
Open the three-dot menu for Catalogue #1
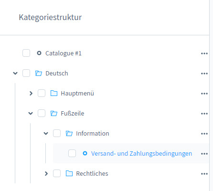(x=204, y=53)
